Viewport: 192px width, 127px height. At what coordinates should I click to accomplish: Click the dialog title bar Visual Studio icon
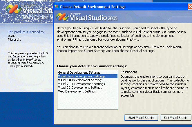click(57, 6)
